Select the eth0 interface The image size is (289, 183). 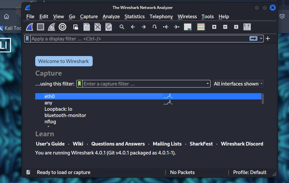(148, 96)
